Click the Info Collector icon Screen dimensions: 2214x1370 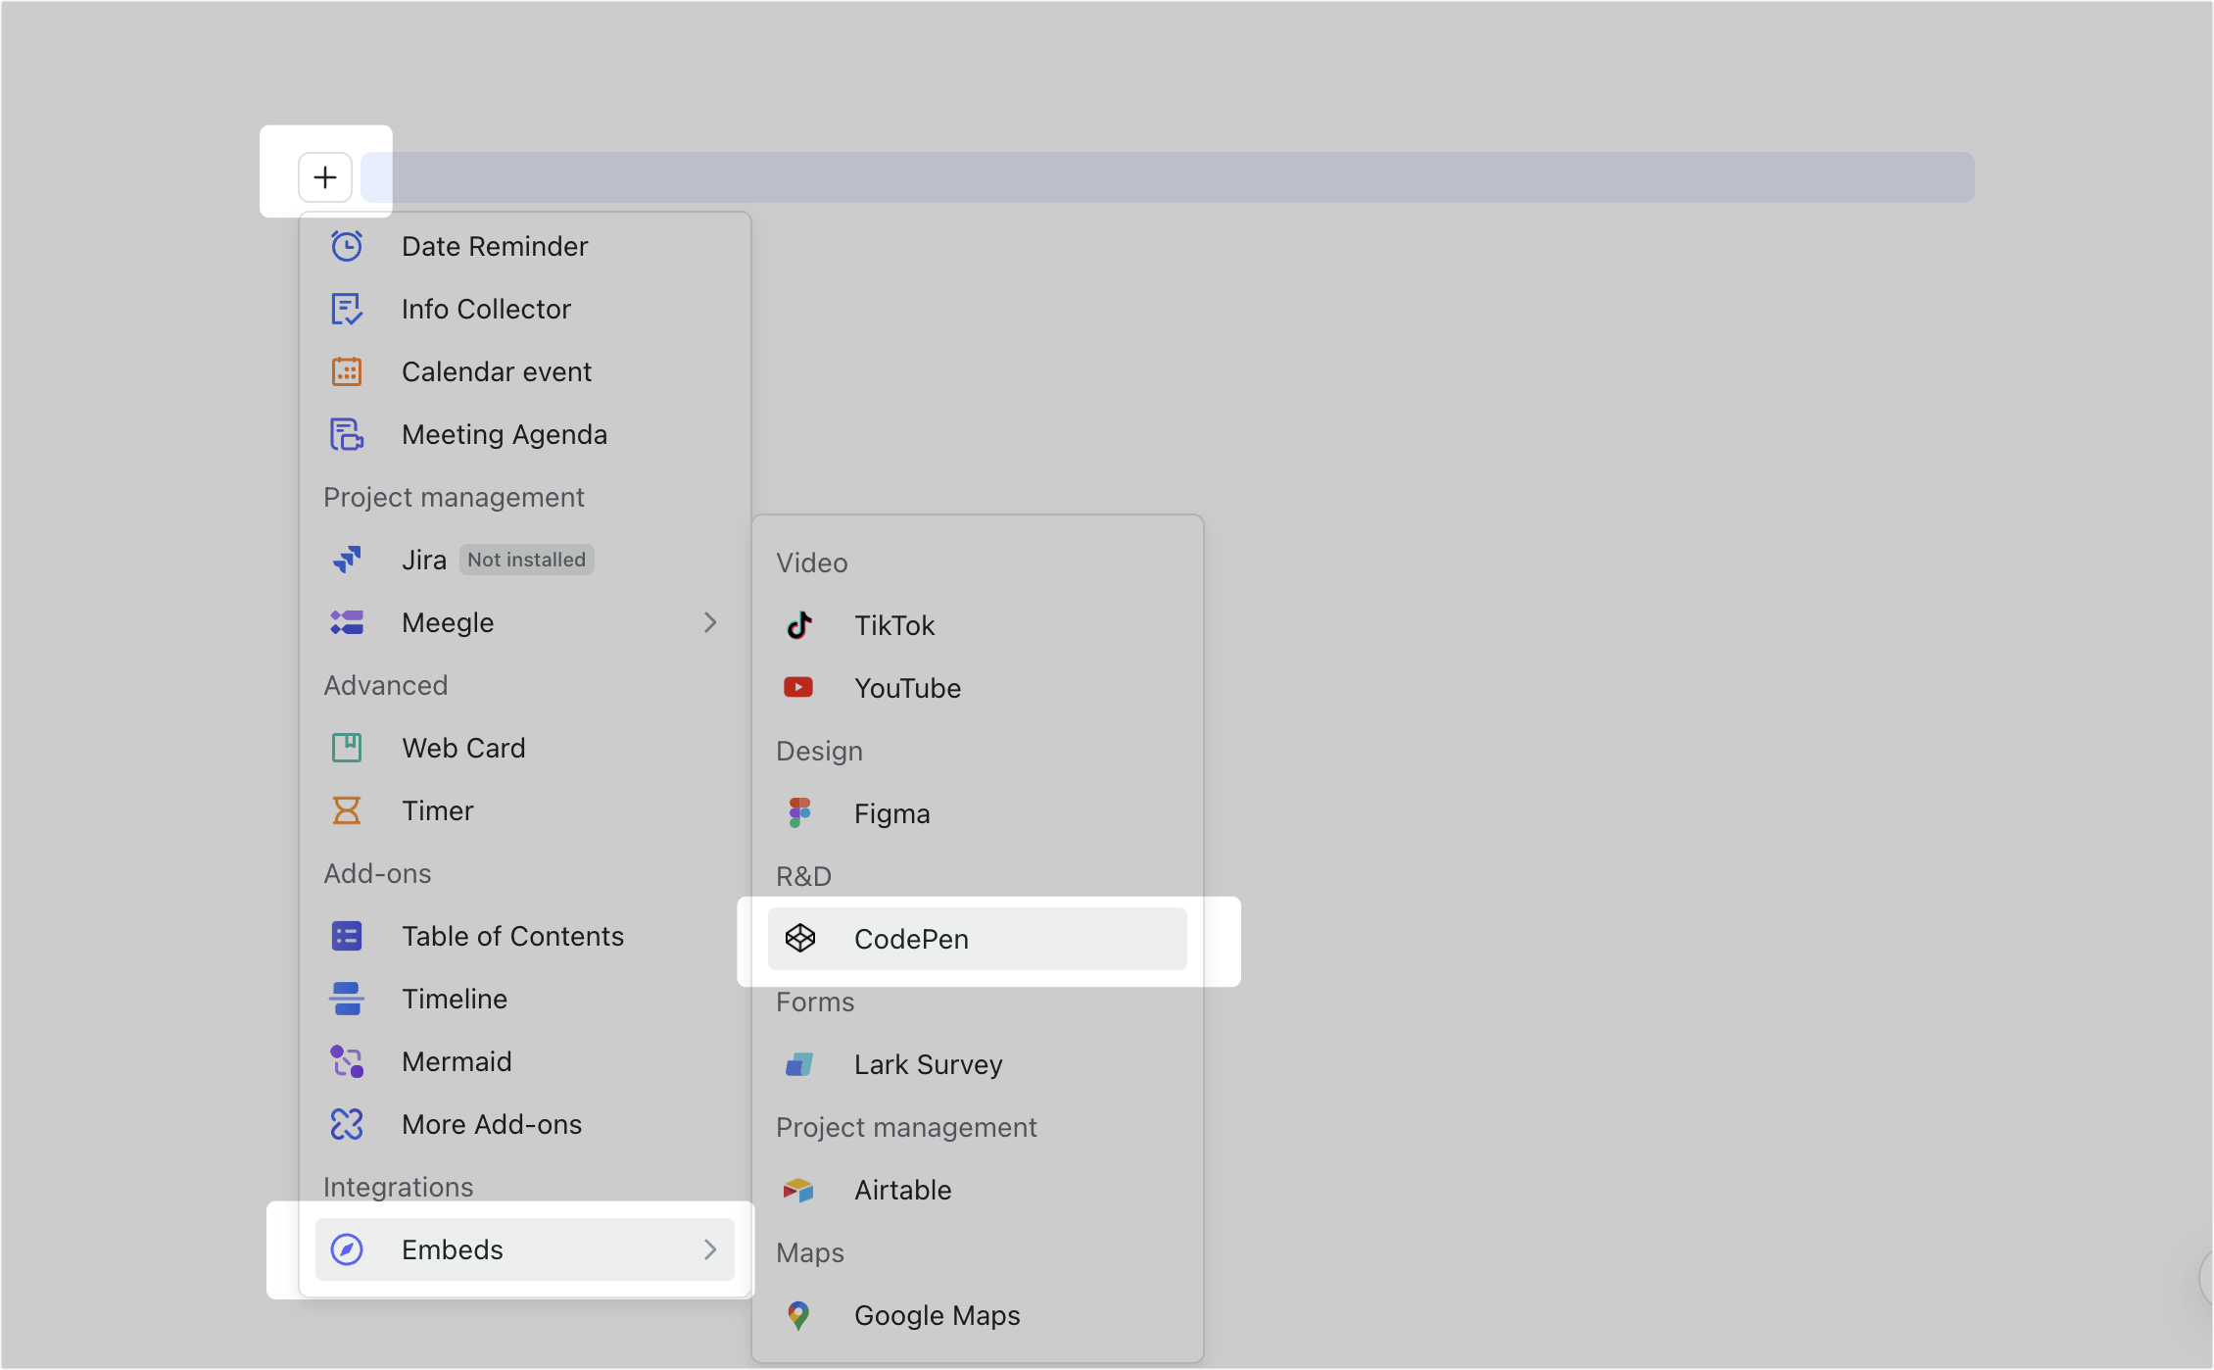[x=347, y=309]
